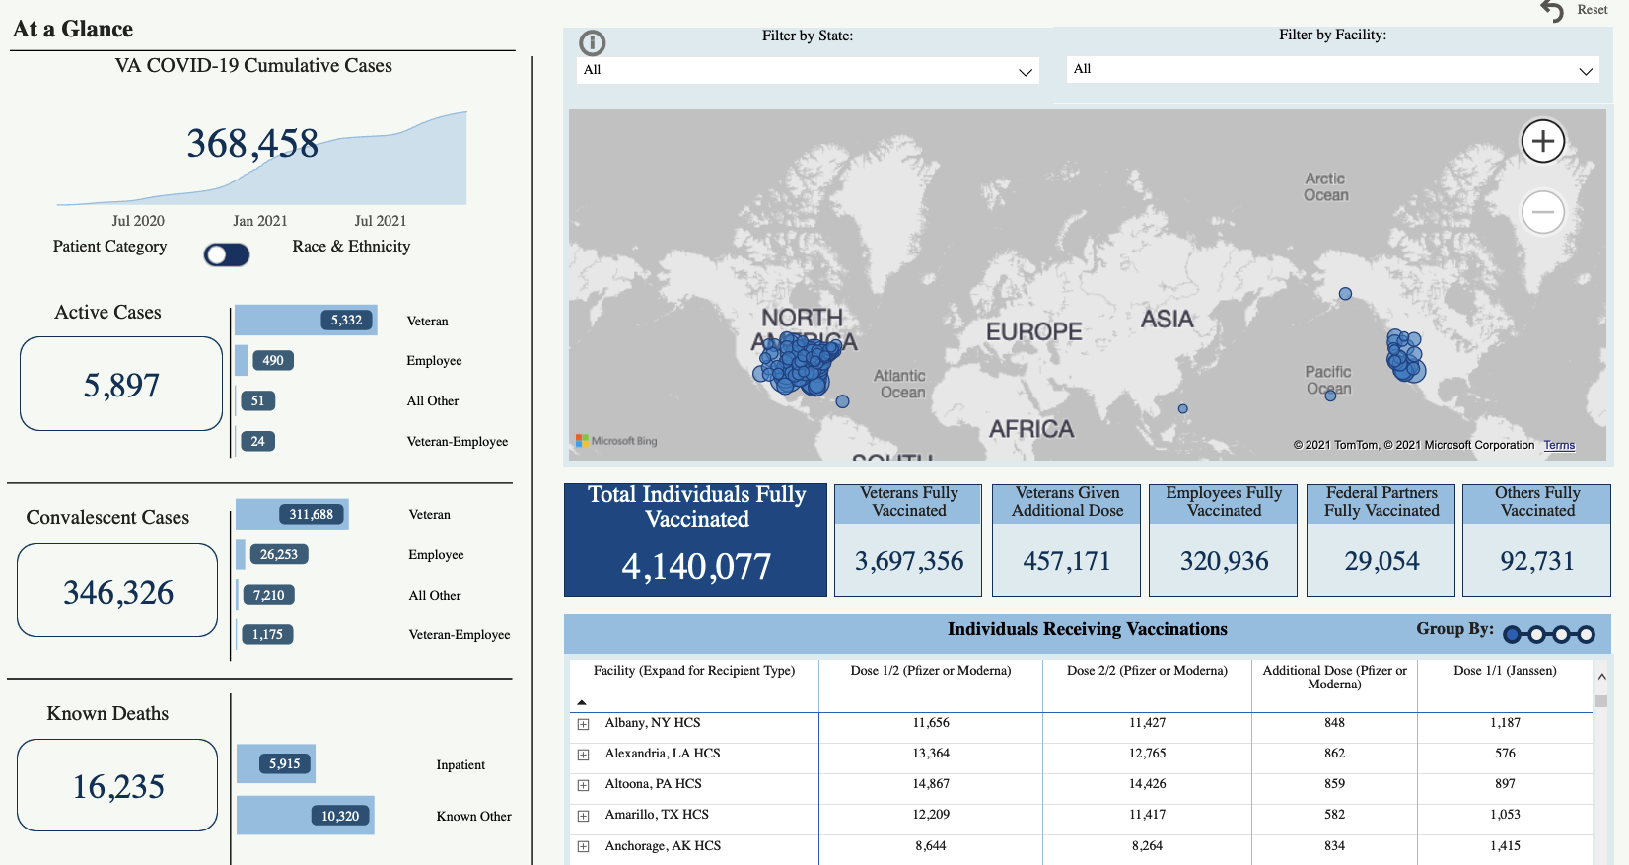Click the scroll up arrow in vaccination table
Screen dimensions: 1629x865
[x=1601, y=677]
